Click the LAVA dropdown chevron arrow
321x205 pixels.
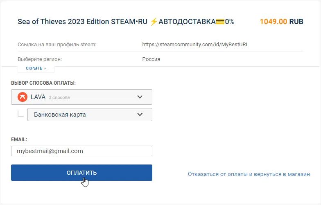click(140, 97)
